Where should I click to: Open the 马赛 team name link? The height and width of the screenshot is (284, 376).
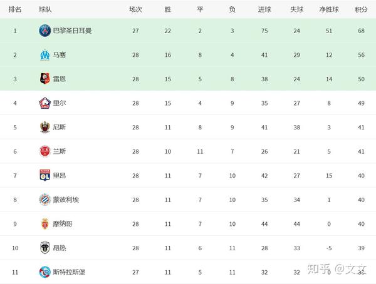(x=60, y=55)
